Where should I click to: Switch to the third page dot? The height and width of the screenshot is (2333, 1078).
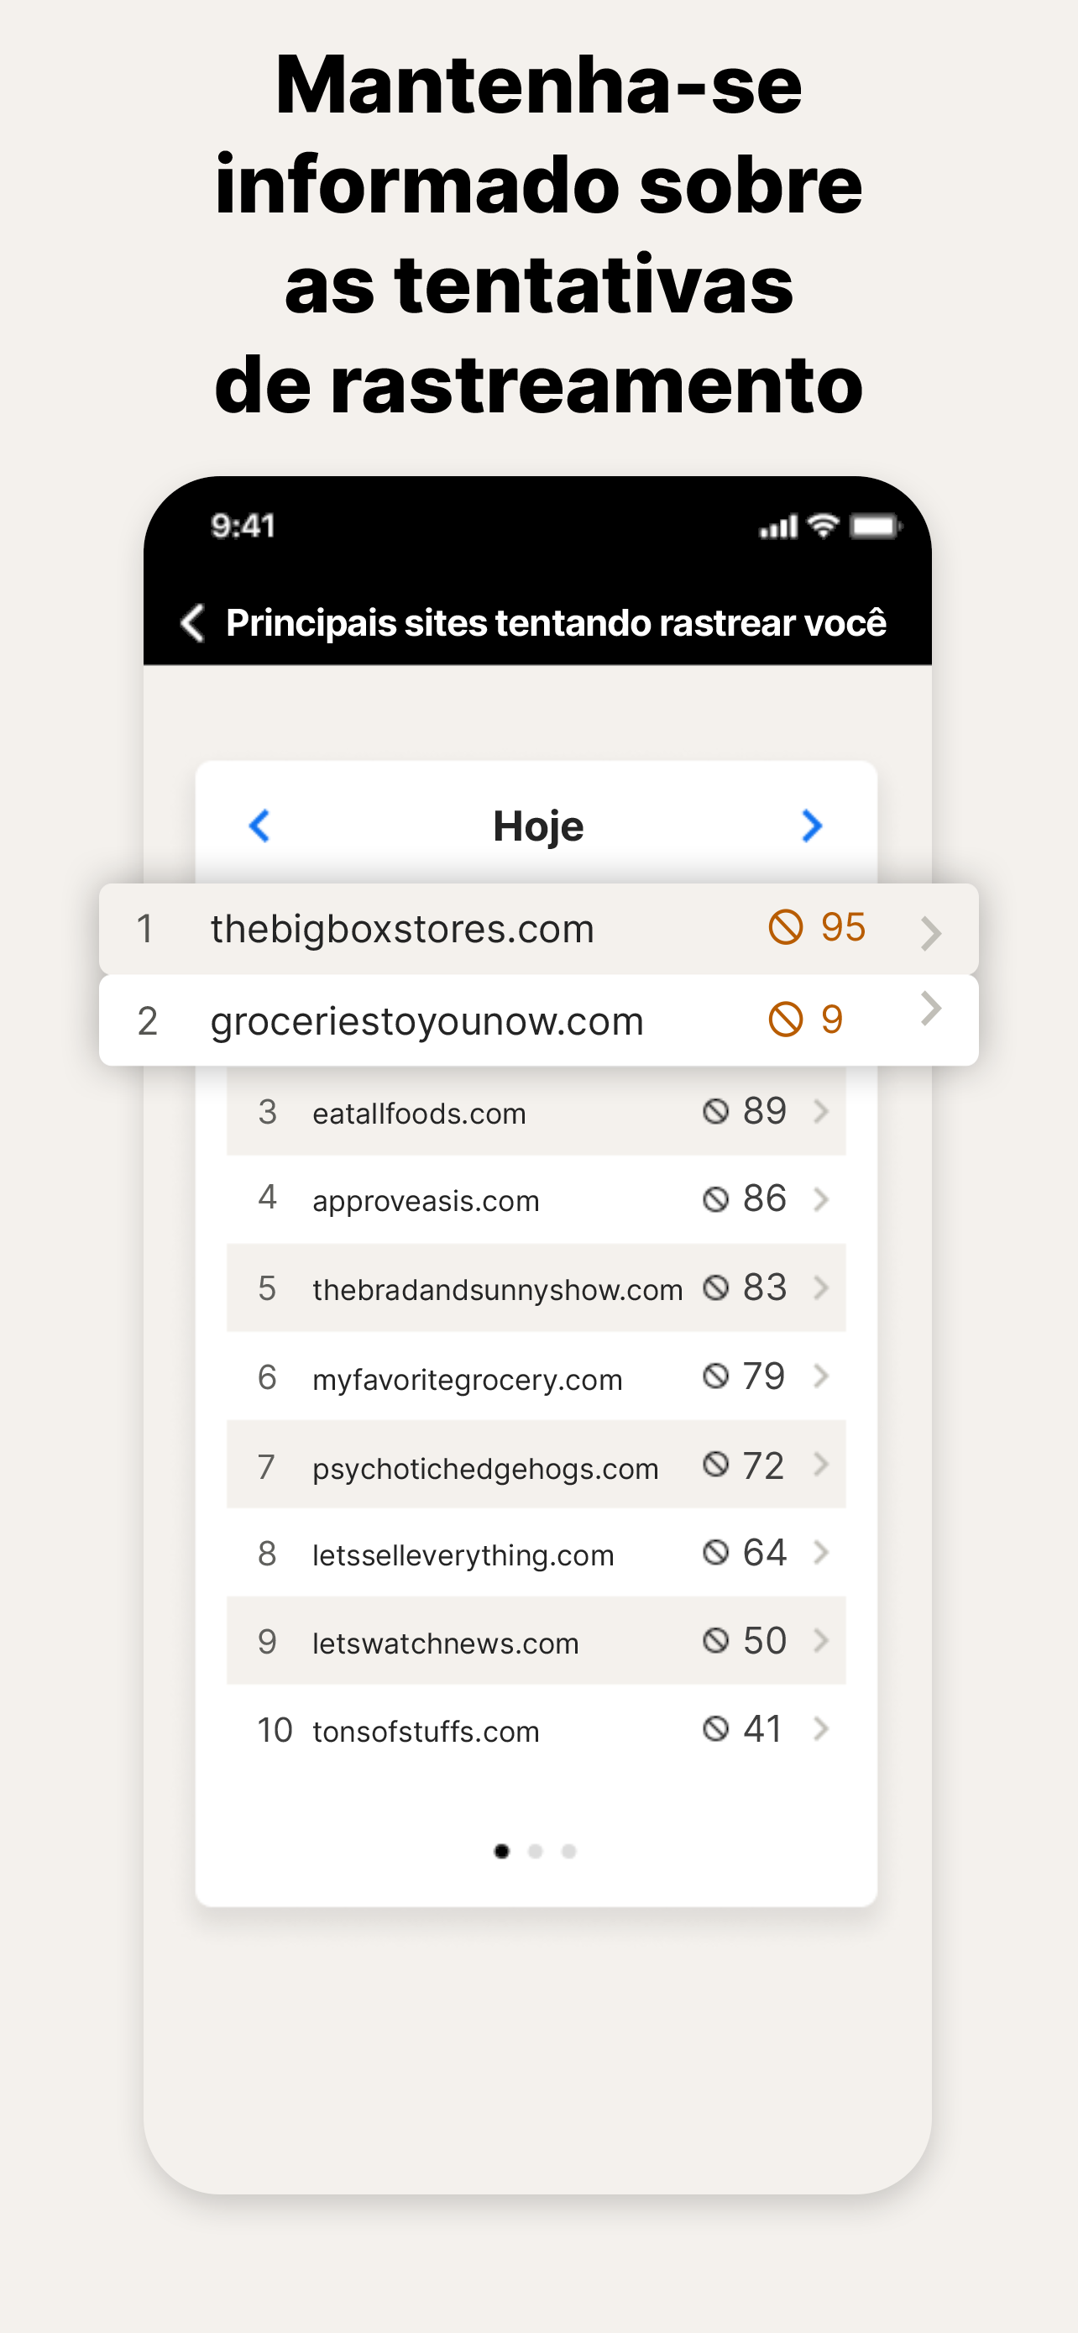pyautogui.click(x=568, y=1851)
